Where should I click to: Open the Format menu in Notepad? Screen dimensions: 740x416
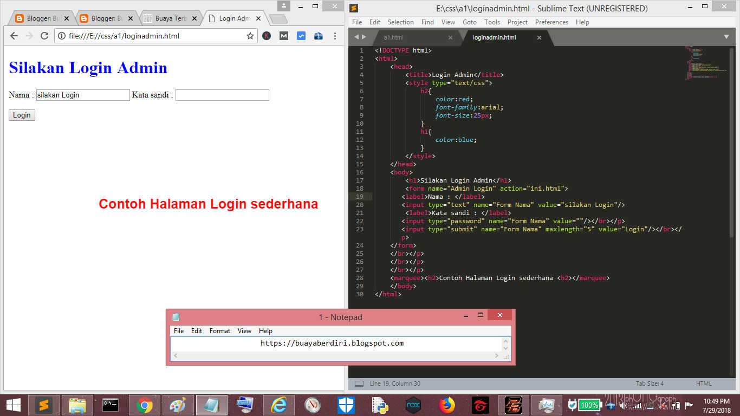coord(219,330)
